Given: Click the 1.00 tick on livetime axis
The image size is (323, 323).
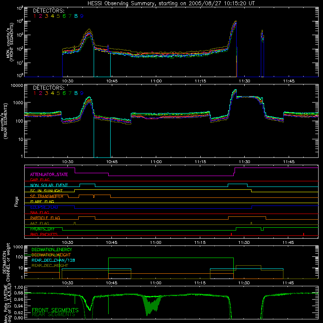Looking at the screenshot, I should pyautogui.click(x=19, y=287).
